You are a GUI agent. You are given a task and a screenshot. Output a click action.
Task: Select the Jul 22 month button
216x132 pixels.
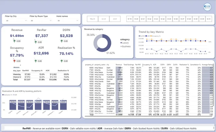[x=115, y=19]
